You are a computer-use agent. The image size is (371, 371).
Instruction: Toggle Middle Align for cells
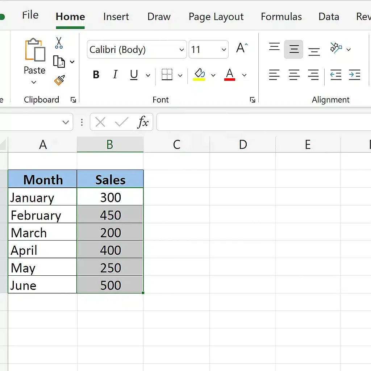pyautogui.click(x=294, y=49)
